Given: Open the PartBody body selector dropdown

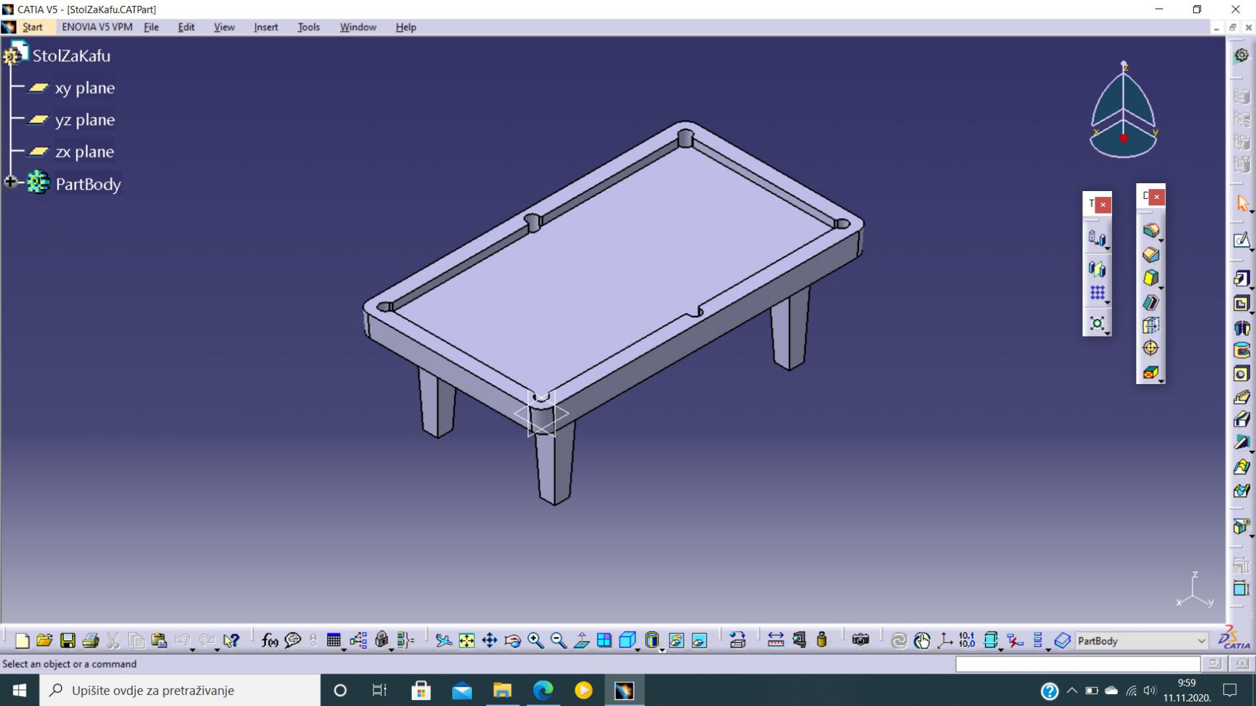Looking at the screenshot, I should tap(1200, 641).
